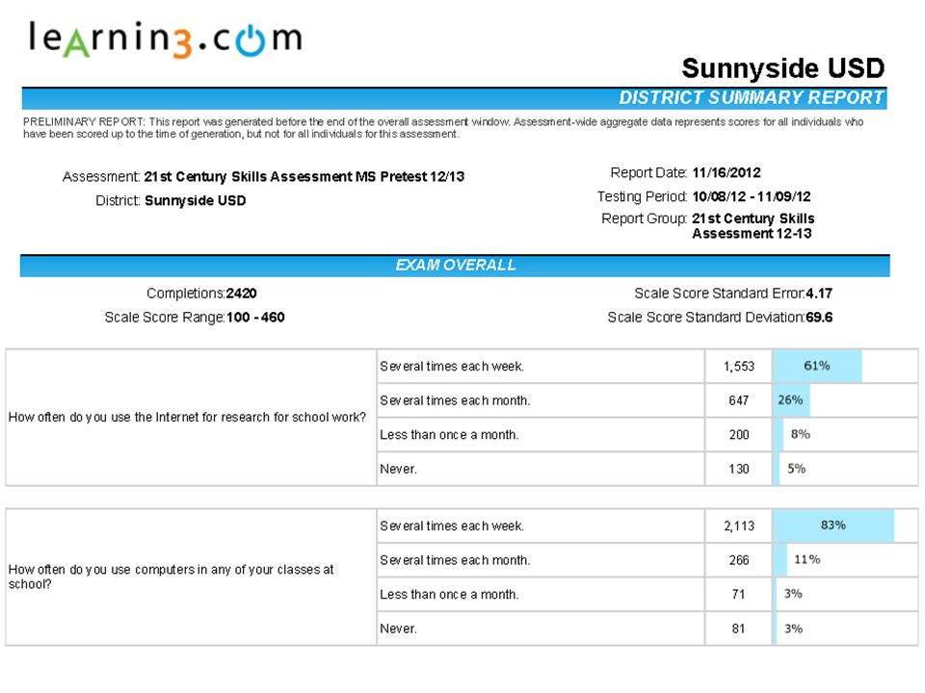Select count 81 cell

(739, 629)
